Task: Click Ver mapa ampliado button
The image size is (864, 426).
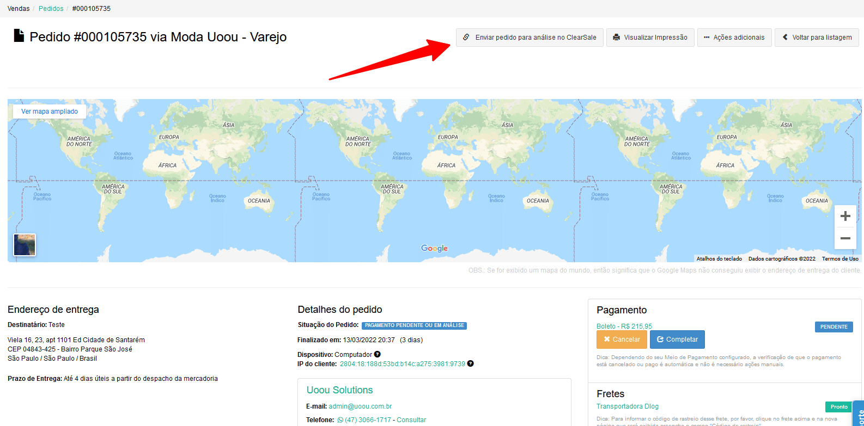Action: (x=50, y=112)
